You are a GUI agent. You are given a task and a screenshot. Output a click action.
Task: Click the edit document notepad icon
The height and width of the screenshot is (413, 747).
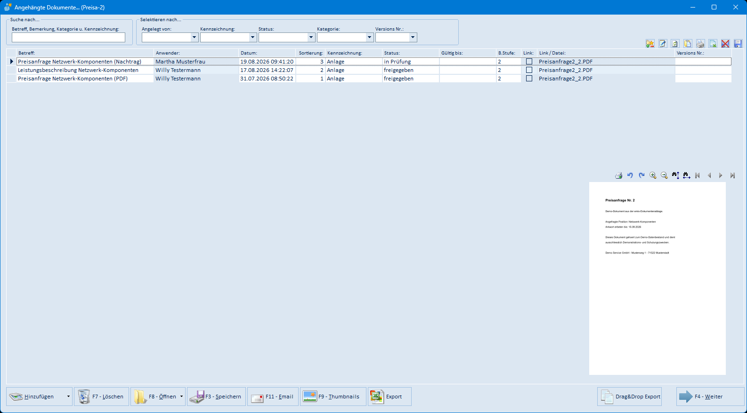coord(663,44)
